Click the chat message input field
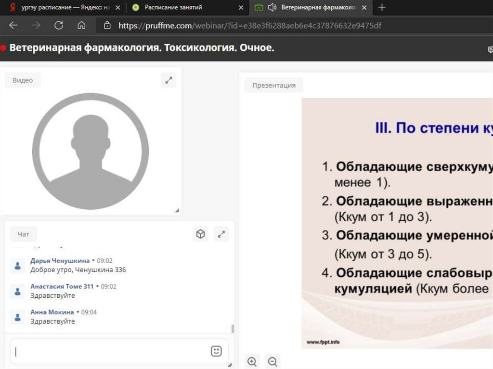The width and height of the screenshot is (493, 369). (111, 351)
